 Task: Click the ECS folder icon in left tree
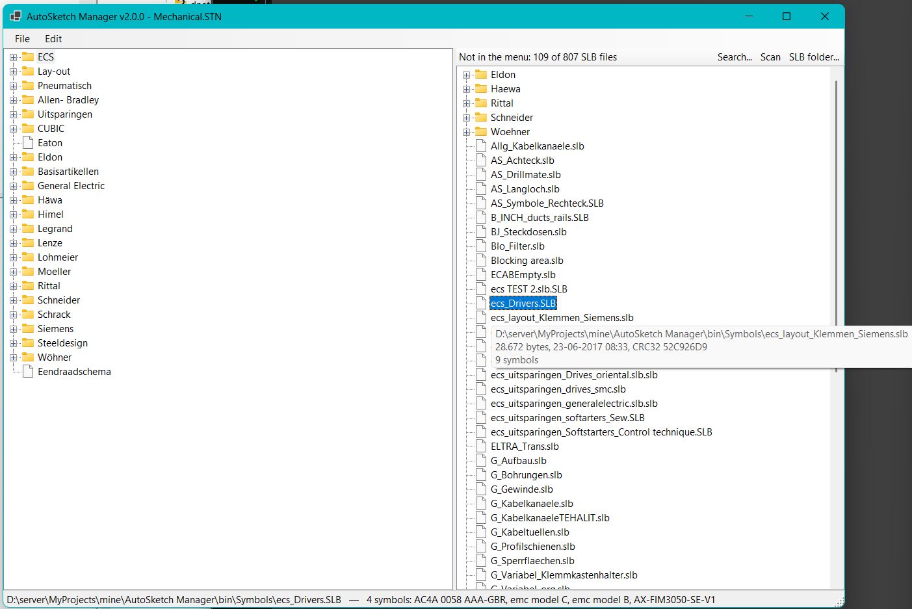coord(28,57)
